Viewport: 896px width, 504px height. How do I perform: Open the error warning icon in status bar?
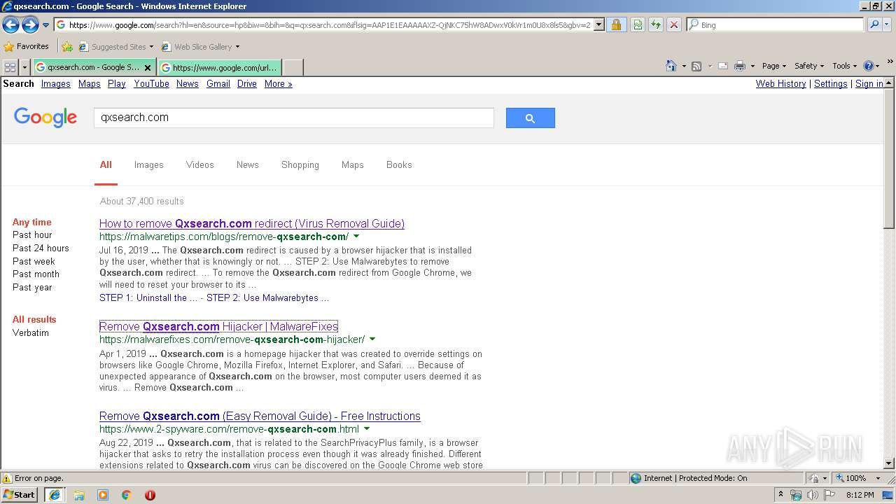7,479
